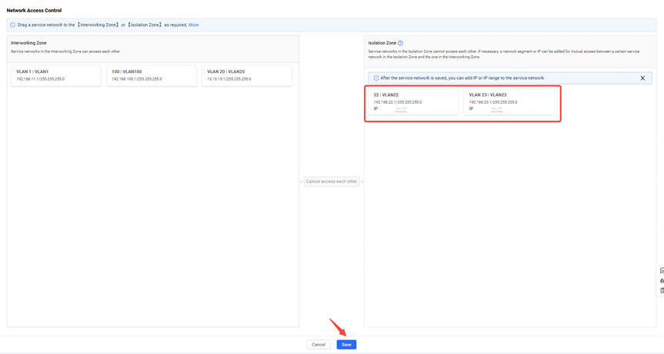
Task: Click the Isolation Zone help question-mark icon
Action: pyautogui.click(x=400, y=43)
